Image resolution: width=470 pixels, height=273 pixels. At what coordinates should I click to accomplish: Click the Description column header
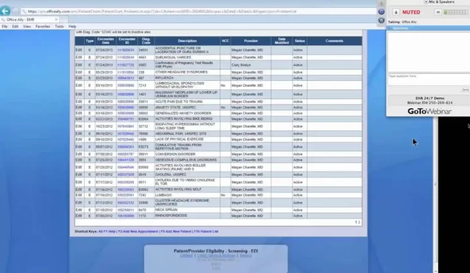tap(187, 41)
